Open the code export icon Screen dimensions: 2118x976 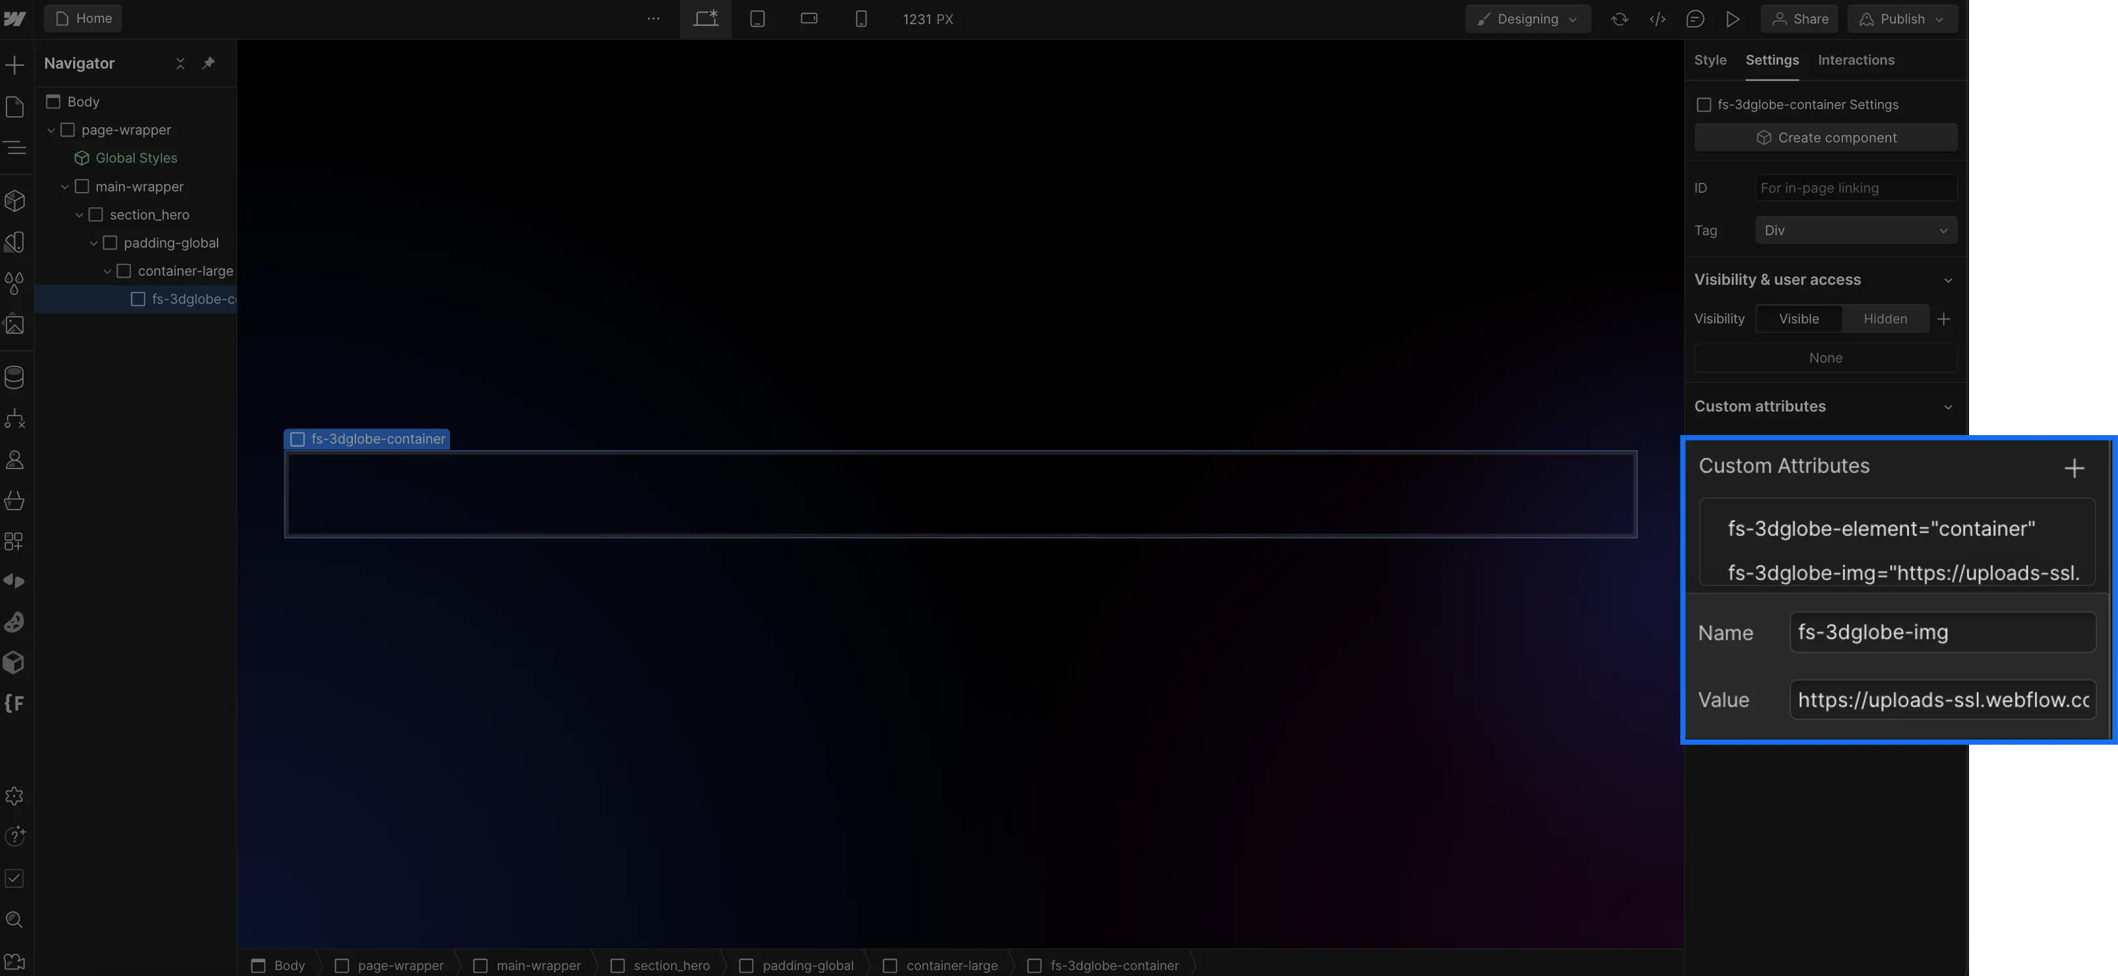tap(1657, 19)
